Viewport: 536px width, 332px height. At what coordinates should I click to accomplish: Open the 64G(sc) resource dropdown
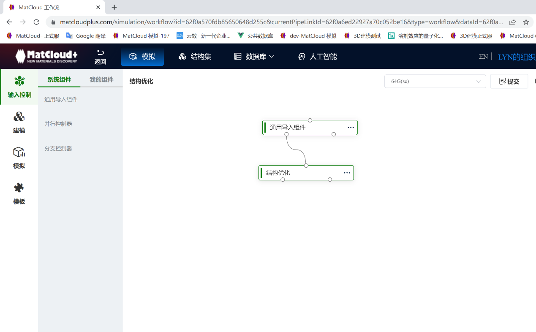(435, 81)
